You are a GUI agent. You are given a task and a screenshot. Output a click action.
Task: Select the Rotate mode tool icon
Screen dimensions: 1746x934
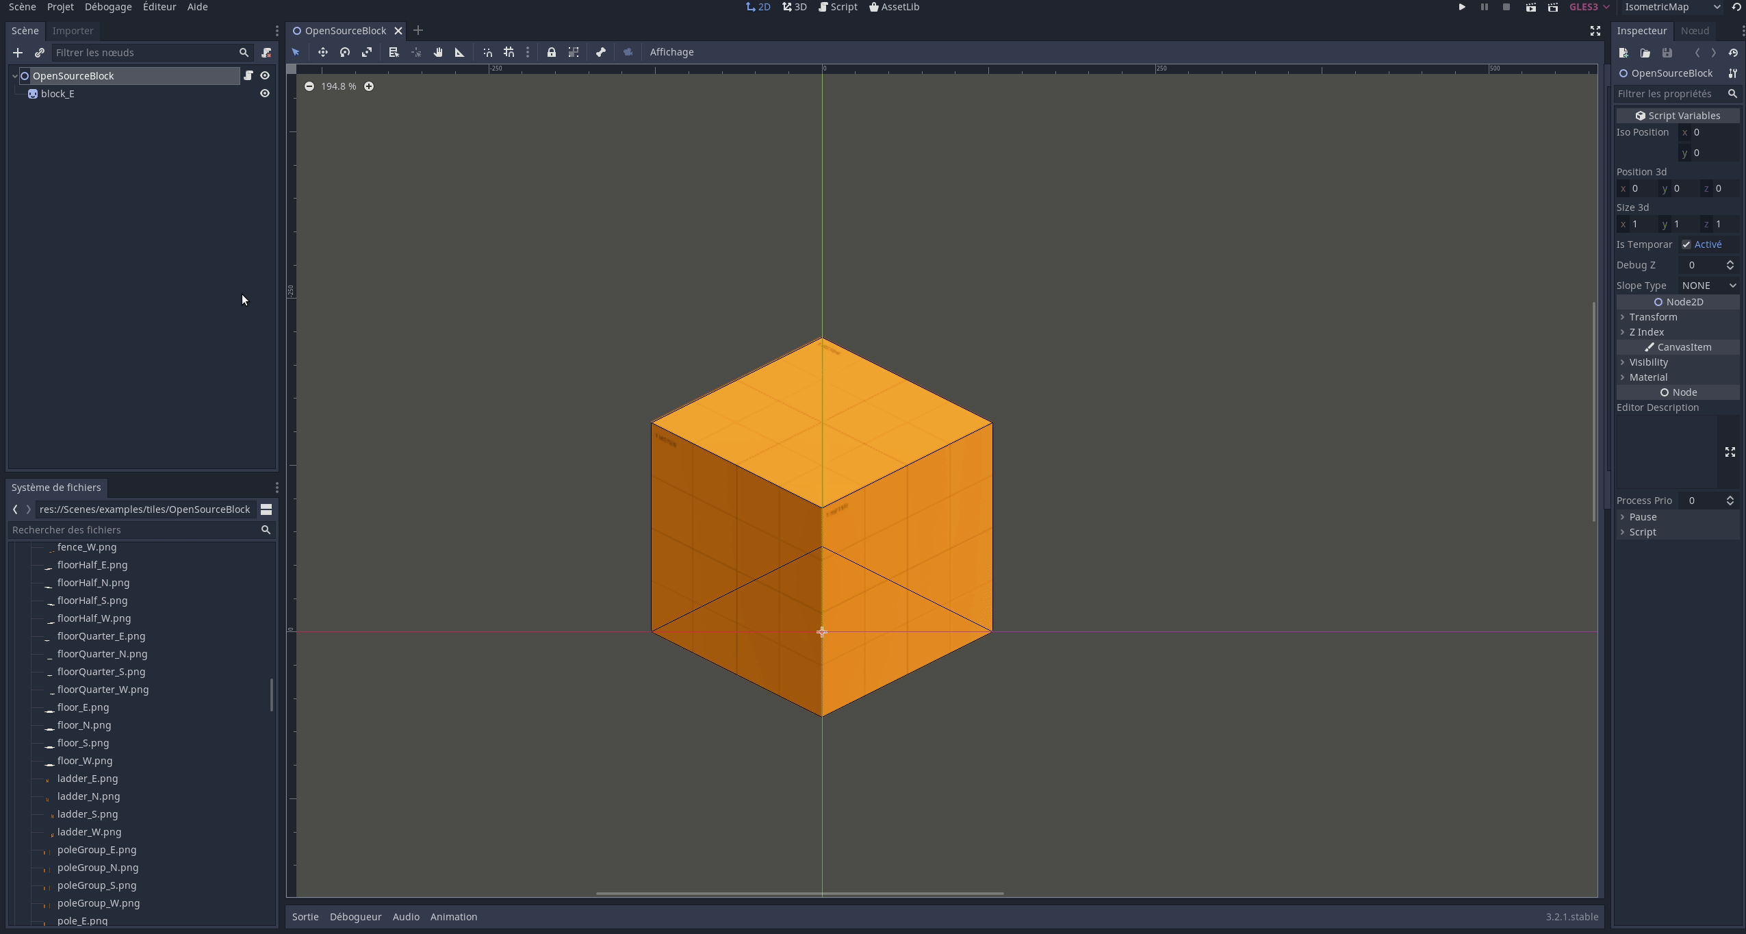pos(345,52)
